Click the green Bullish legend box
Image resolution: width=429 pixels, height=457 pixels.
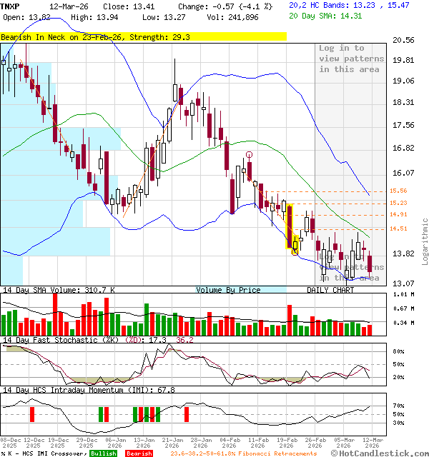(102, 453)
